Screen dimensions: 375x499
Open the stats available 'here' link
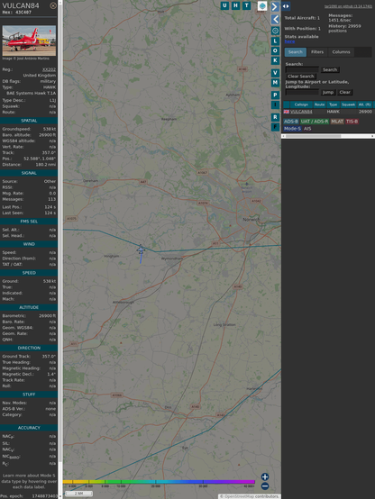[289, 41]
